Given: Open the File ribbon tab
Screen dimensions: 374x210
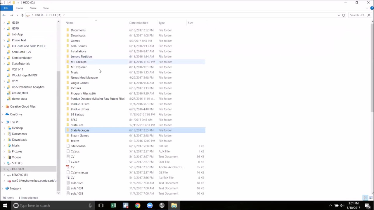Looking at the screenshot, I should coord(6,8).
